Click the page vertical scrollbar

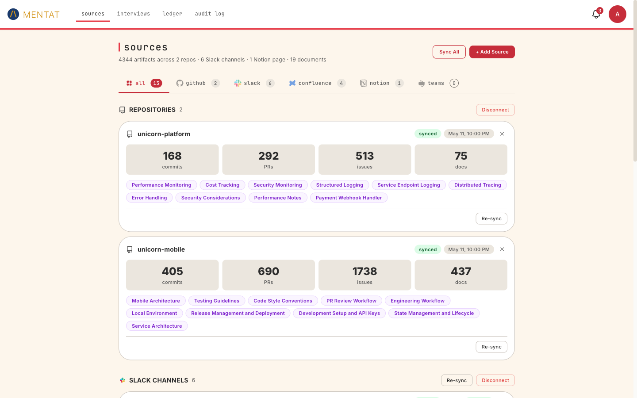point(635,82)
